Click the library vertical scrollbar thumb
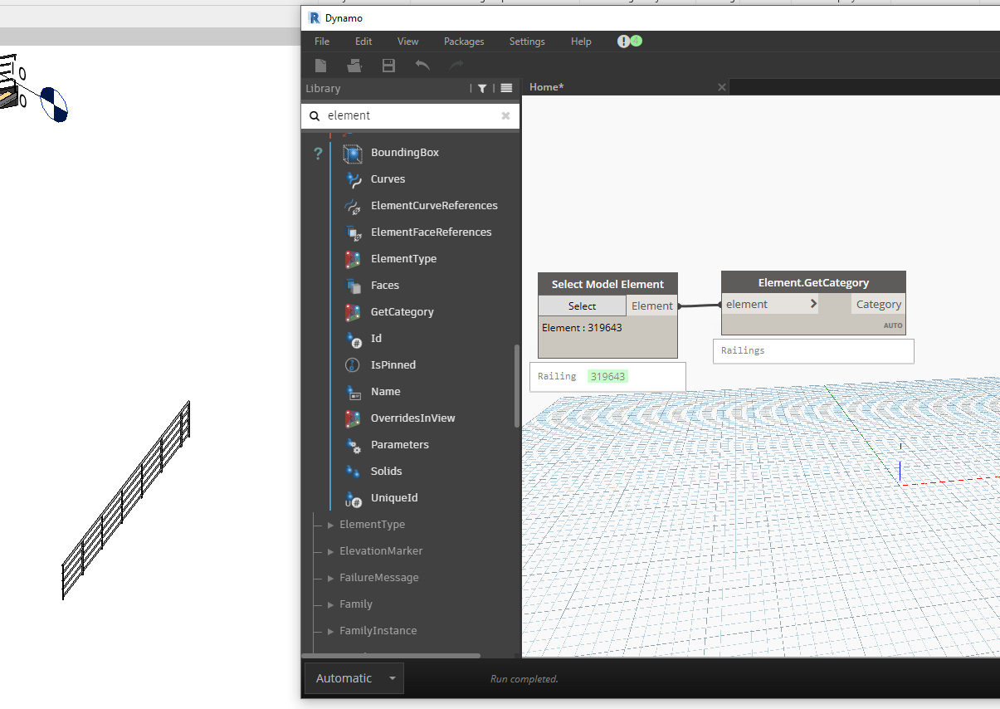 pyautogui.click(x=517, y=386)
